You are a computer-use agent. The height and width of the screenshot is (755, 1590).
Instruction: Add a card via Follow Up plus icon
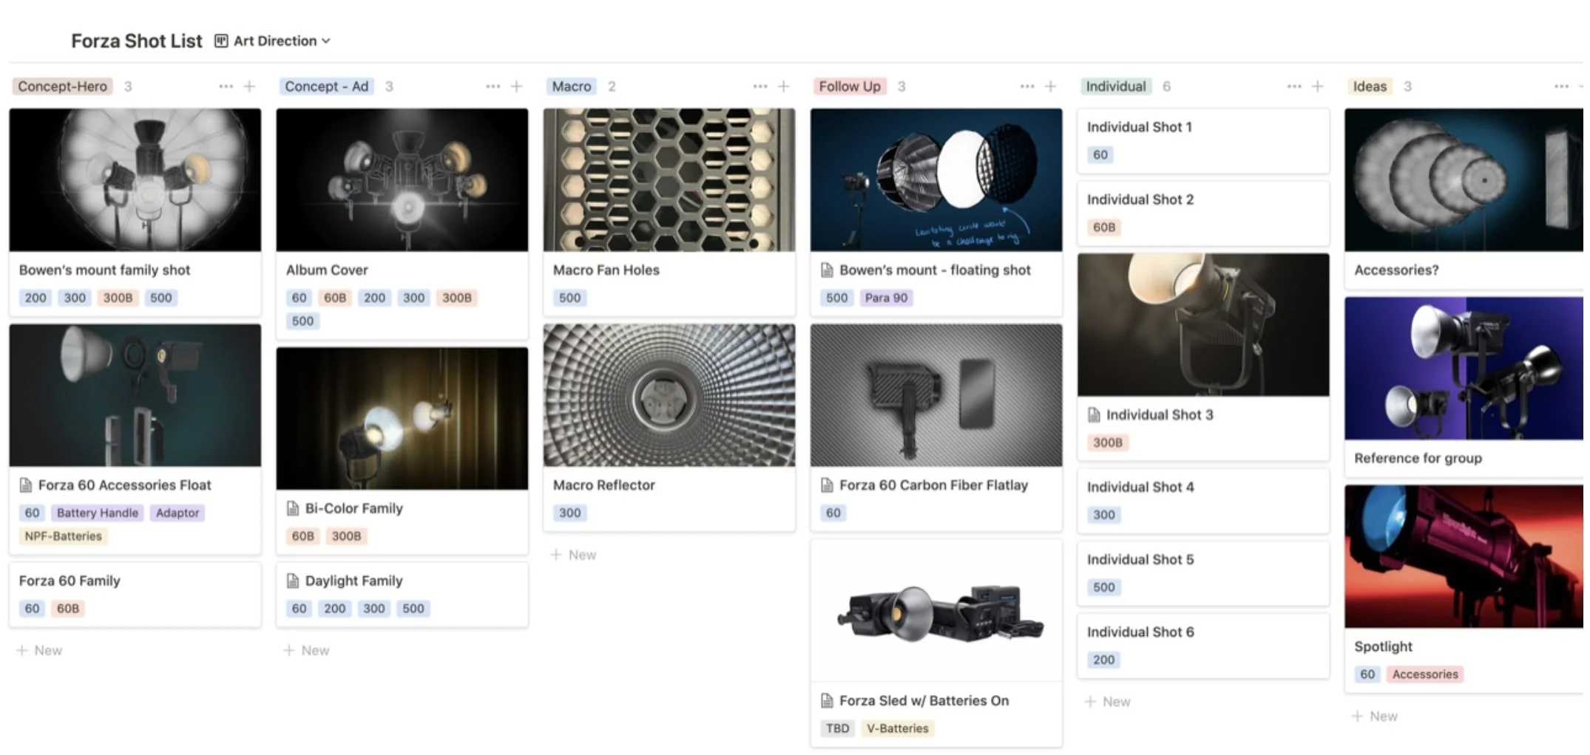(1050, 86)
